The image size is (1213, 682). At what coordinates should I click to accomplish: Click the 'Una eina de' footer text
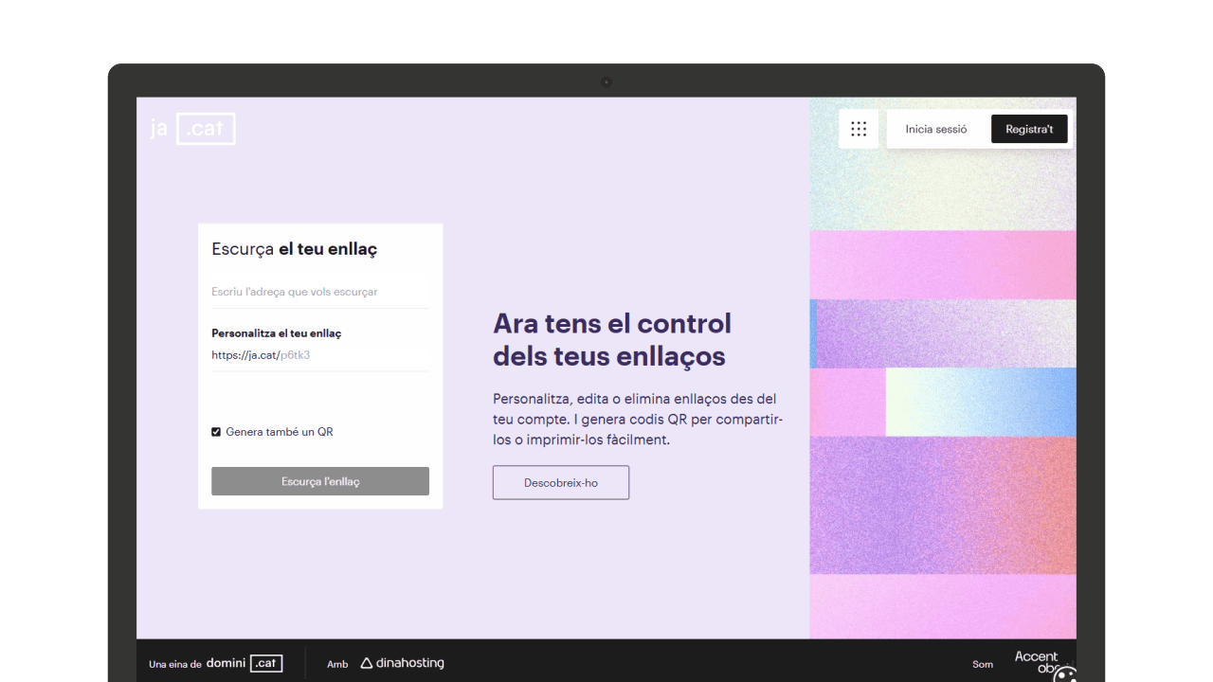coord(175,664)
